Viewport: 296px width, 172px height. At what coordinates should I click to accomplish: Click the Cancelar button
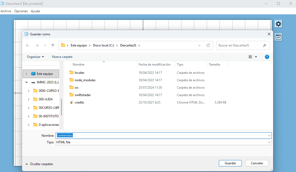pos(257,163)
